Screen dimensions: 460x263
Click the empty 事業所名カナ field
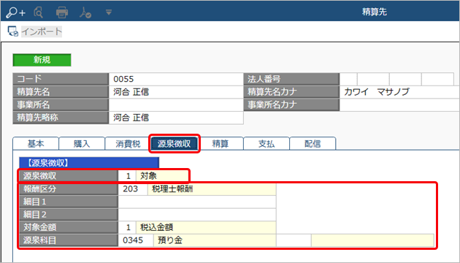click(x=399, y=104)
